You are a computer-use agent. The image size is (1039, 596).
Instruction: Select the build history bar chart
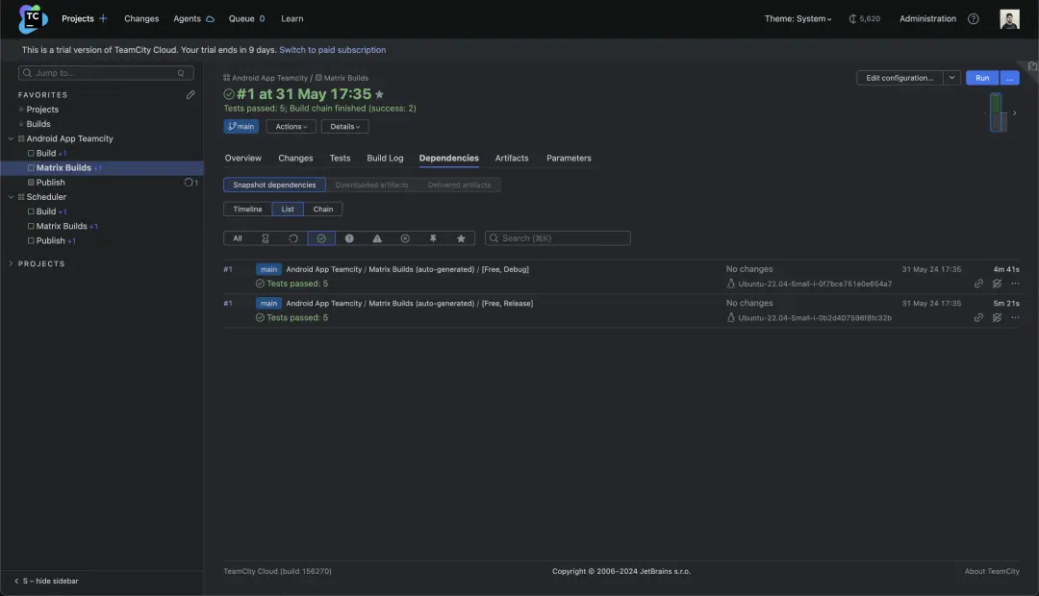(998, 112)
